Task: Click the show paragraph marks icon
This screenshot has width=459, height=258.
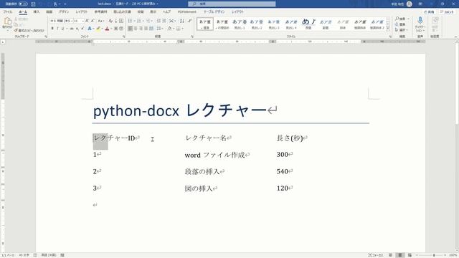Action: (x=189, y=21)
